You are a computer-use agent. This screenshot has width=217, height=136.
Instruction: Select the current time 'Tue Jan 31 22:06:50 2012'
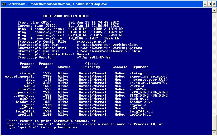[x=94, y=26]
